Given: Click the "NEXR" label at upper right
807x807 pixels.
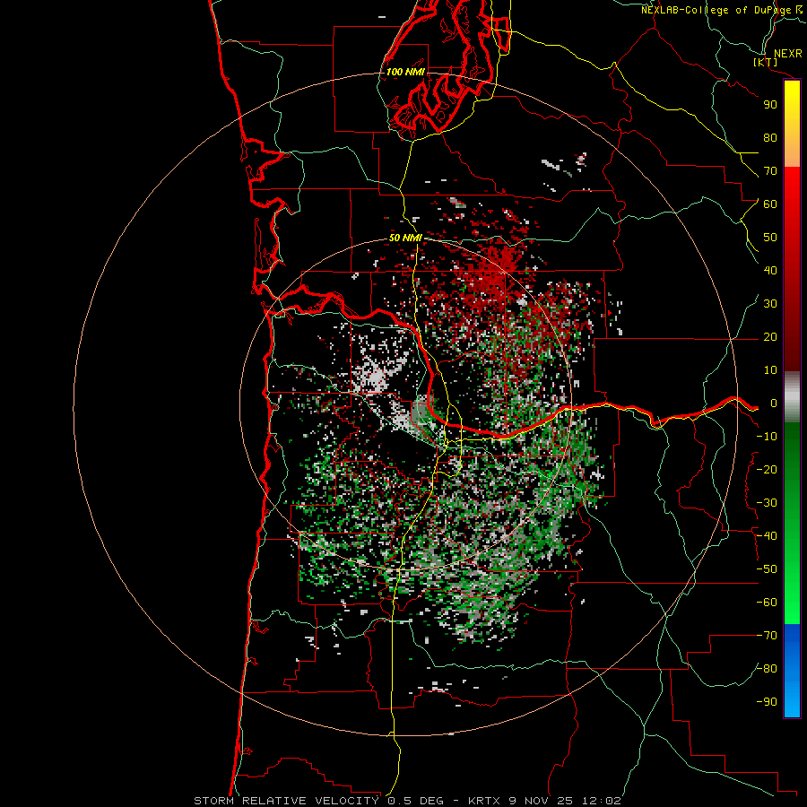Looking at the screenshot, I should [x=788, y=54].
